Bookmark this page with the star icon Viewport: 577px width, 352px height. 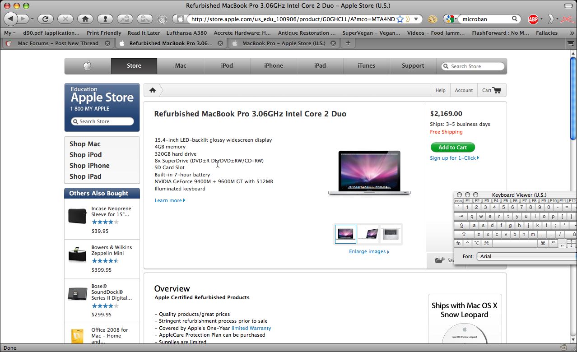click(400, 19)
